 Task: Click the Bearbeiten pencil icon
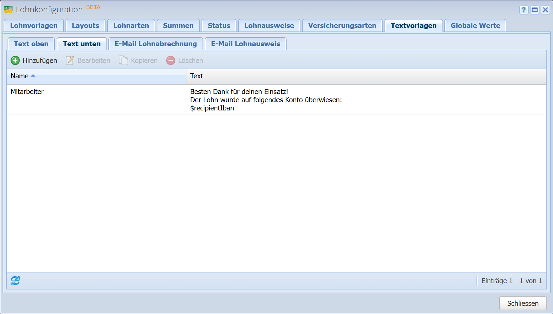coord(70,60)
